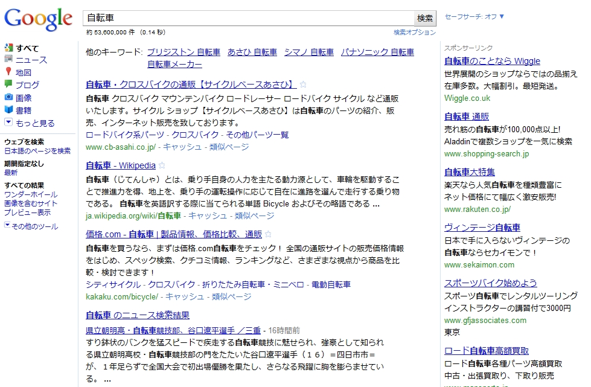Click the 書籍 book icon
This screenshot has height=387, width=591.
8,109
